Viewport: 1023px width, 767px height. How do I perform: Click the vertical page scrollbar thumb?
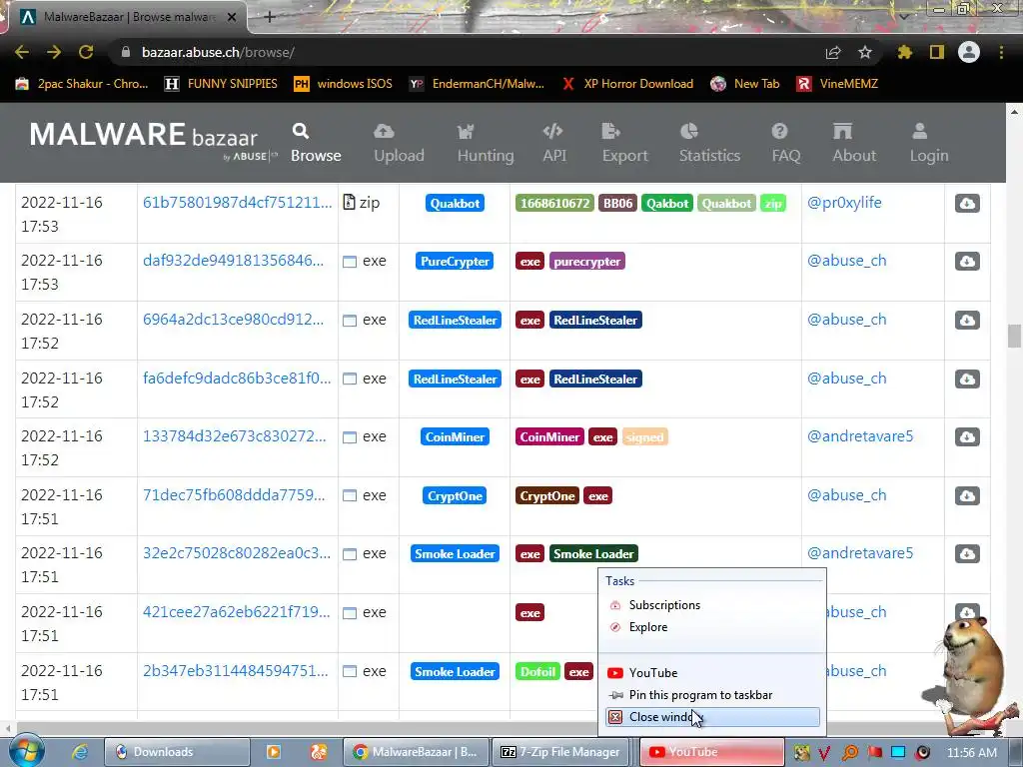pyautogui.click(x=1015, y=337)
